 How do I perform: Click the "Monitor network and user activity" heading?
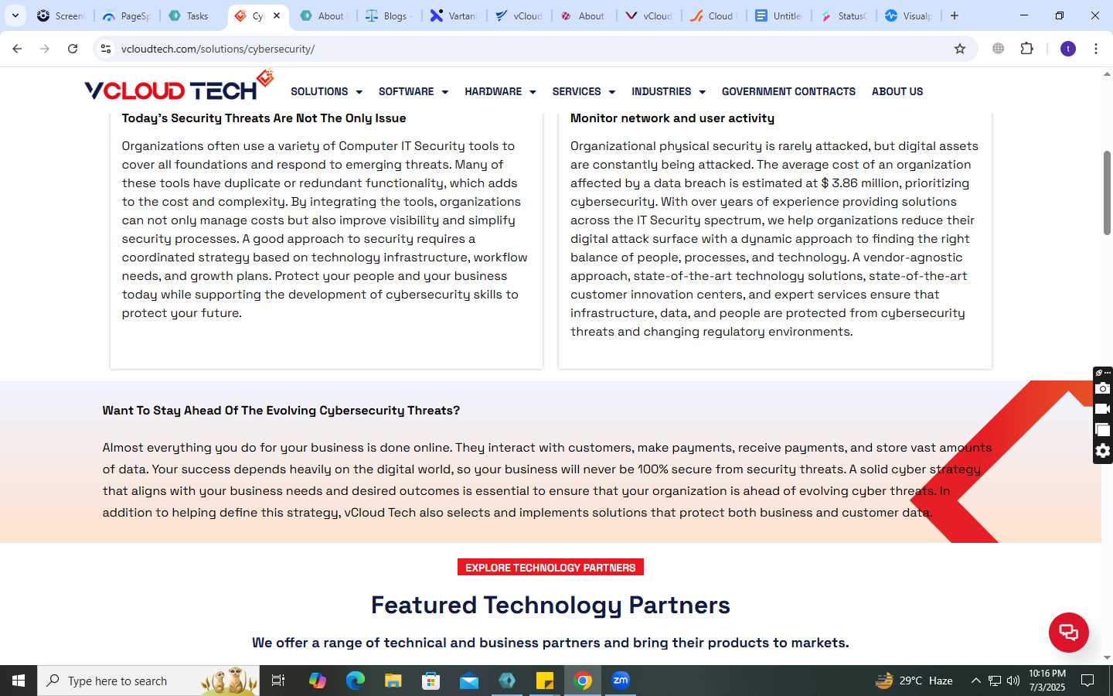[672, 118]
